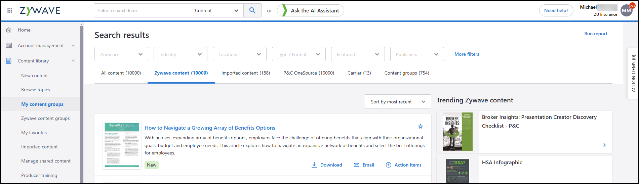Open the Content search scope dropdown

(x=217, y=10)
